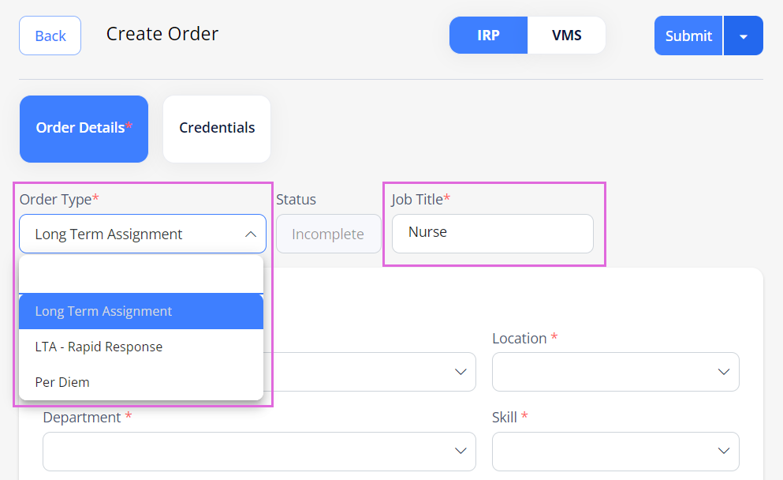Click the Incomplete status field

click(x=328, y=234)
